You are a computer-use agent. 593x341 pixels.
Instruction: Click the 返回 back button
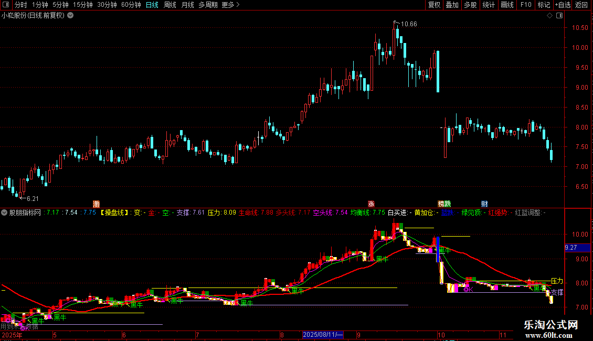(x=581, y=5)
